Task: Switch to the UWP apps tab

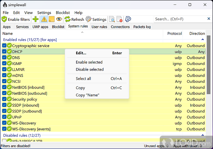Action: click(x=40, y=27)
